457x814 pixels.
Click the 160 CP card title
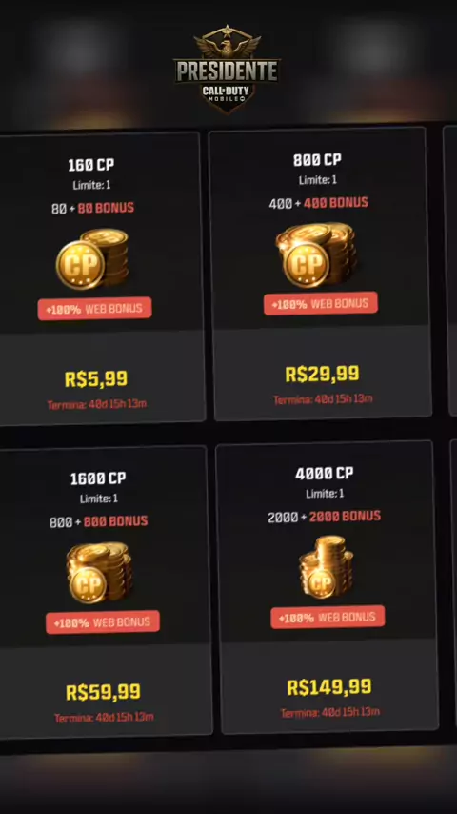click(x=91, y=166)
